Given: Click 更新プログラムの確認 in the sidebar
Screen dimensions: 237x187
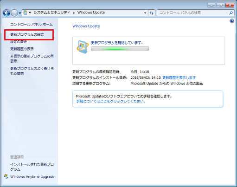Looking at the screenshot, I should (x=27, y=34).
